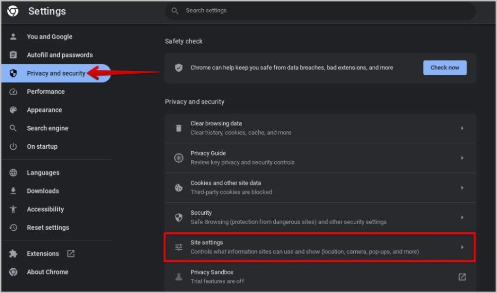
Task: Open the Privacy Guide entry
Action: [320, 158]
